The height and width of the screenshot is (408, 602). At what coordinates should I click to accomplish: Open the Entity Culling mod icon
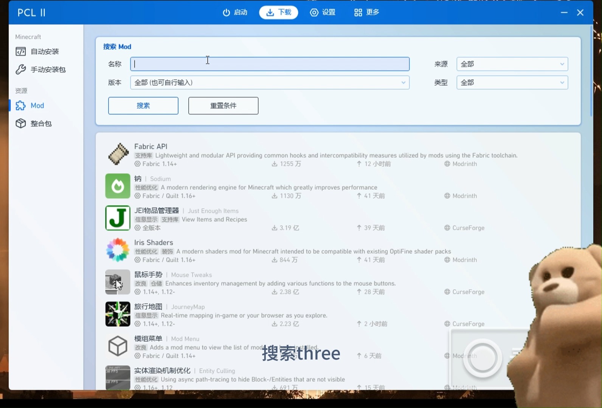click(118, 377)
